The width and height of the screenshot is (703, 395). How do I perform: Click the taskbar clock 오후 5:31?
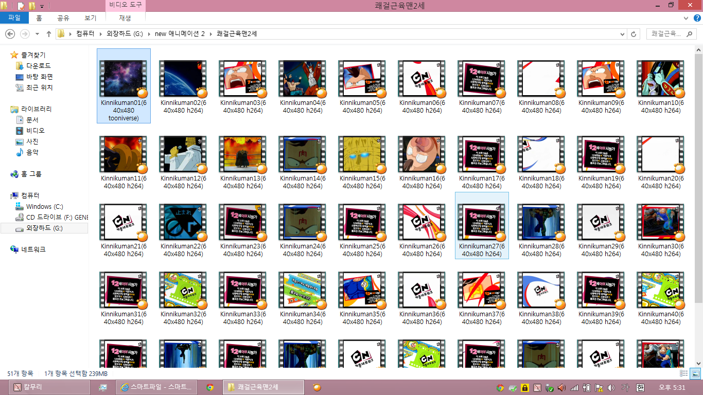tap(672, 388)
